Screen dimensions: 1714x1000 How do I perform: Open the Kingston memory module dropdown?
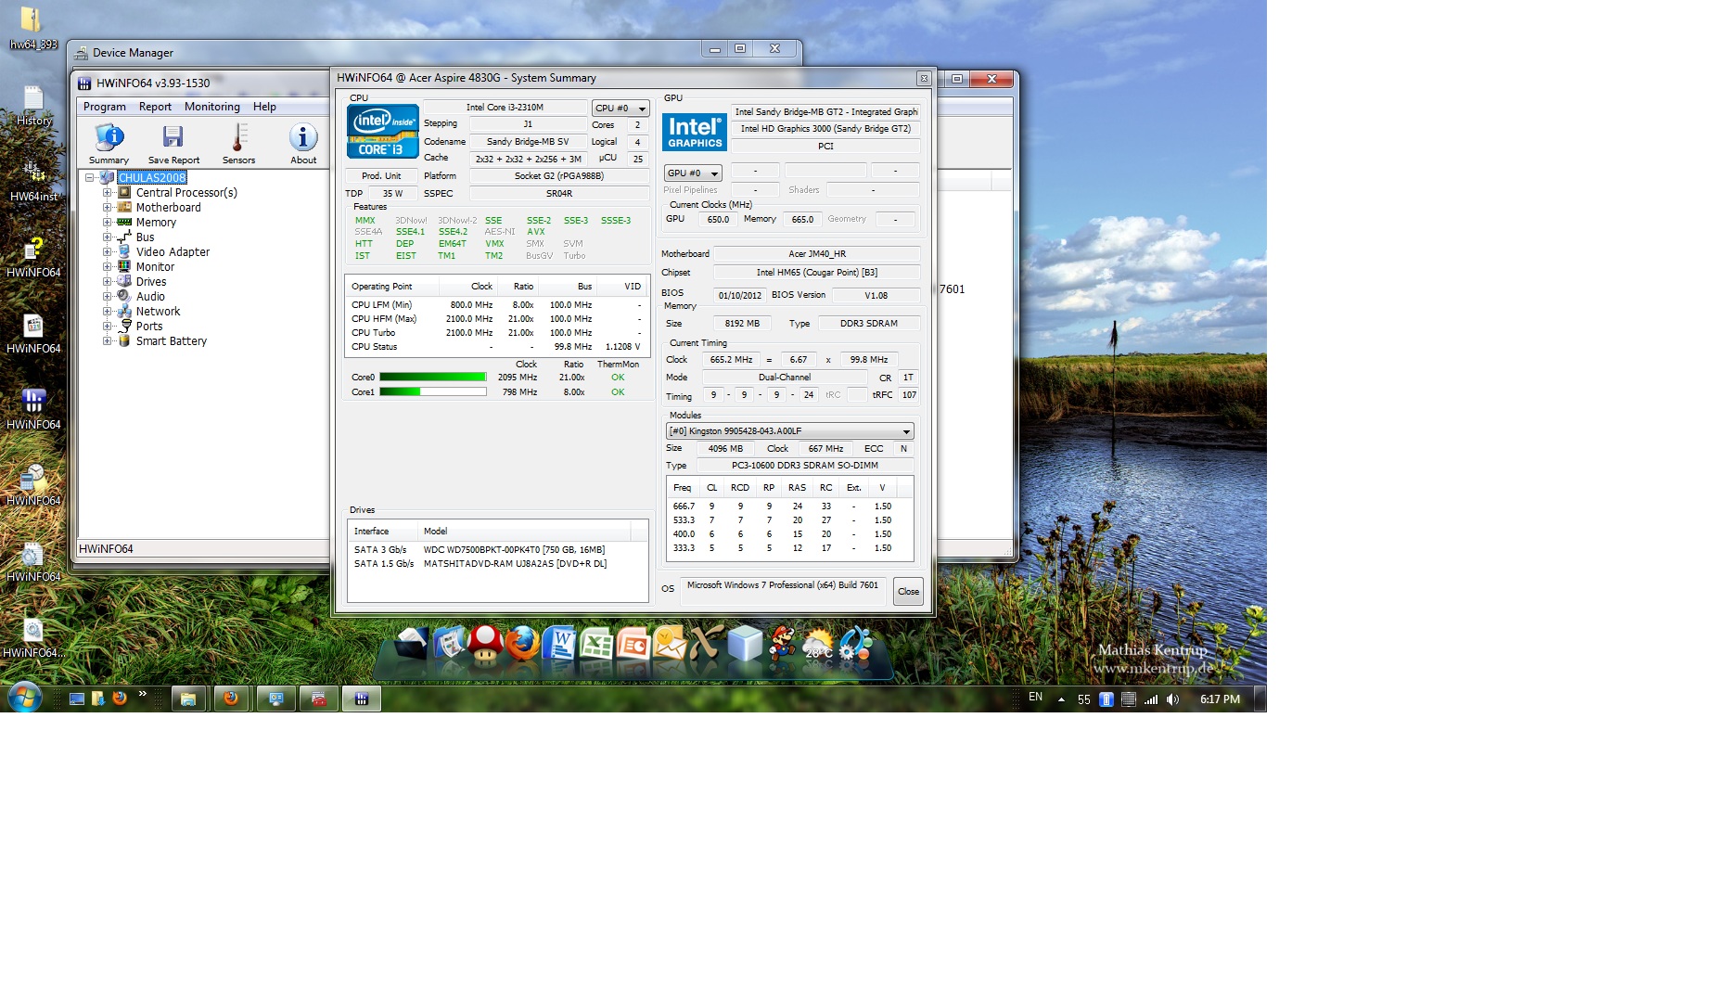tap(789, 431)
